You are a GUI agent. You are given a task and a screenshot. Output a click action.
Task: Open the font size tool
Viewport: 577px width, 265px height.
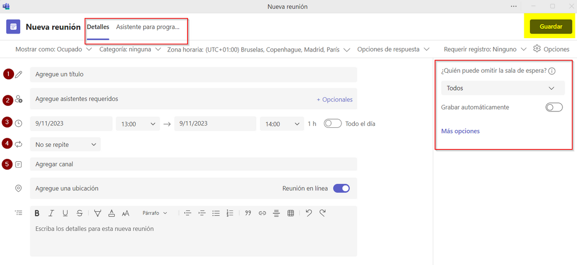pyautogui.click(x=126, y=213)
